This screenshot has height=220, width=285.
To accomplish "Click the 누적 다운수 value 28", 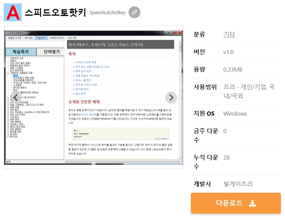I will coord(226,158).
